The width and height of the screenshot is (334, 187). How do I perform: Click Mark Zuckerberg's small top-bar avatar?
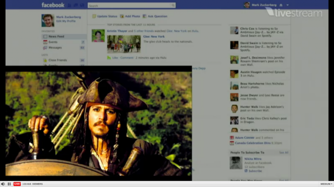pyautogui.click(x=247, y=5)
